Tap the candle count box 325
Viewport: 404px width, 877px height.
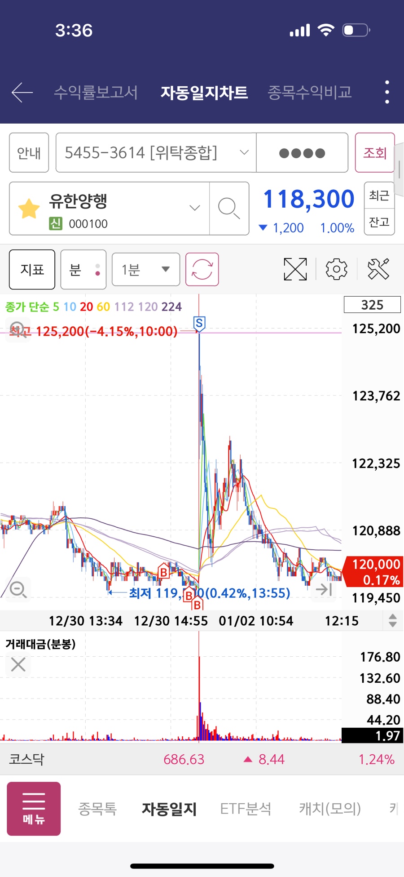(372, 305)
